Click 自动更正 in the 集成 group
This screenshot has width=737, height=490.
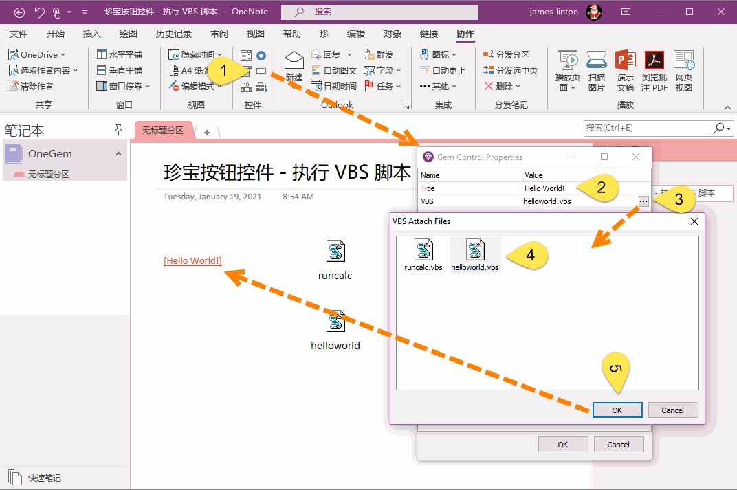pyautogui.click(x=443, y=71)
